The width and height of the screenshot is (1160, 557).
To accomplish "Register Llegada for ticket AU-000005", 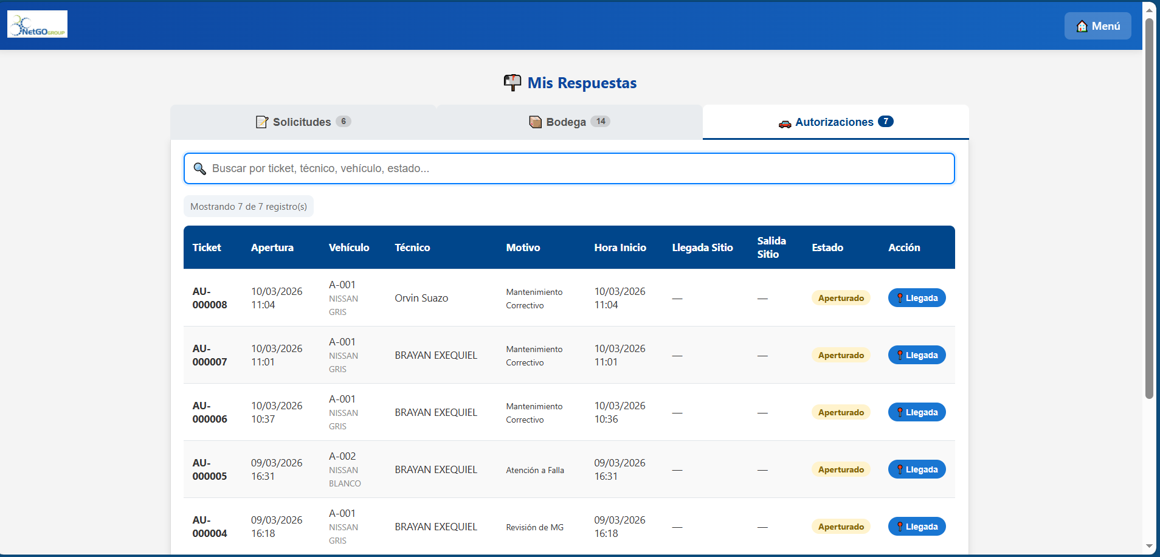I will pos(916,469).
